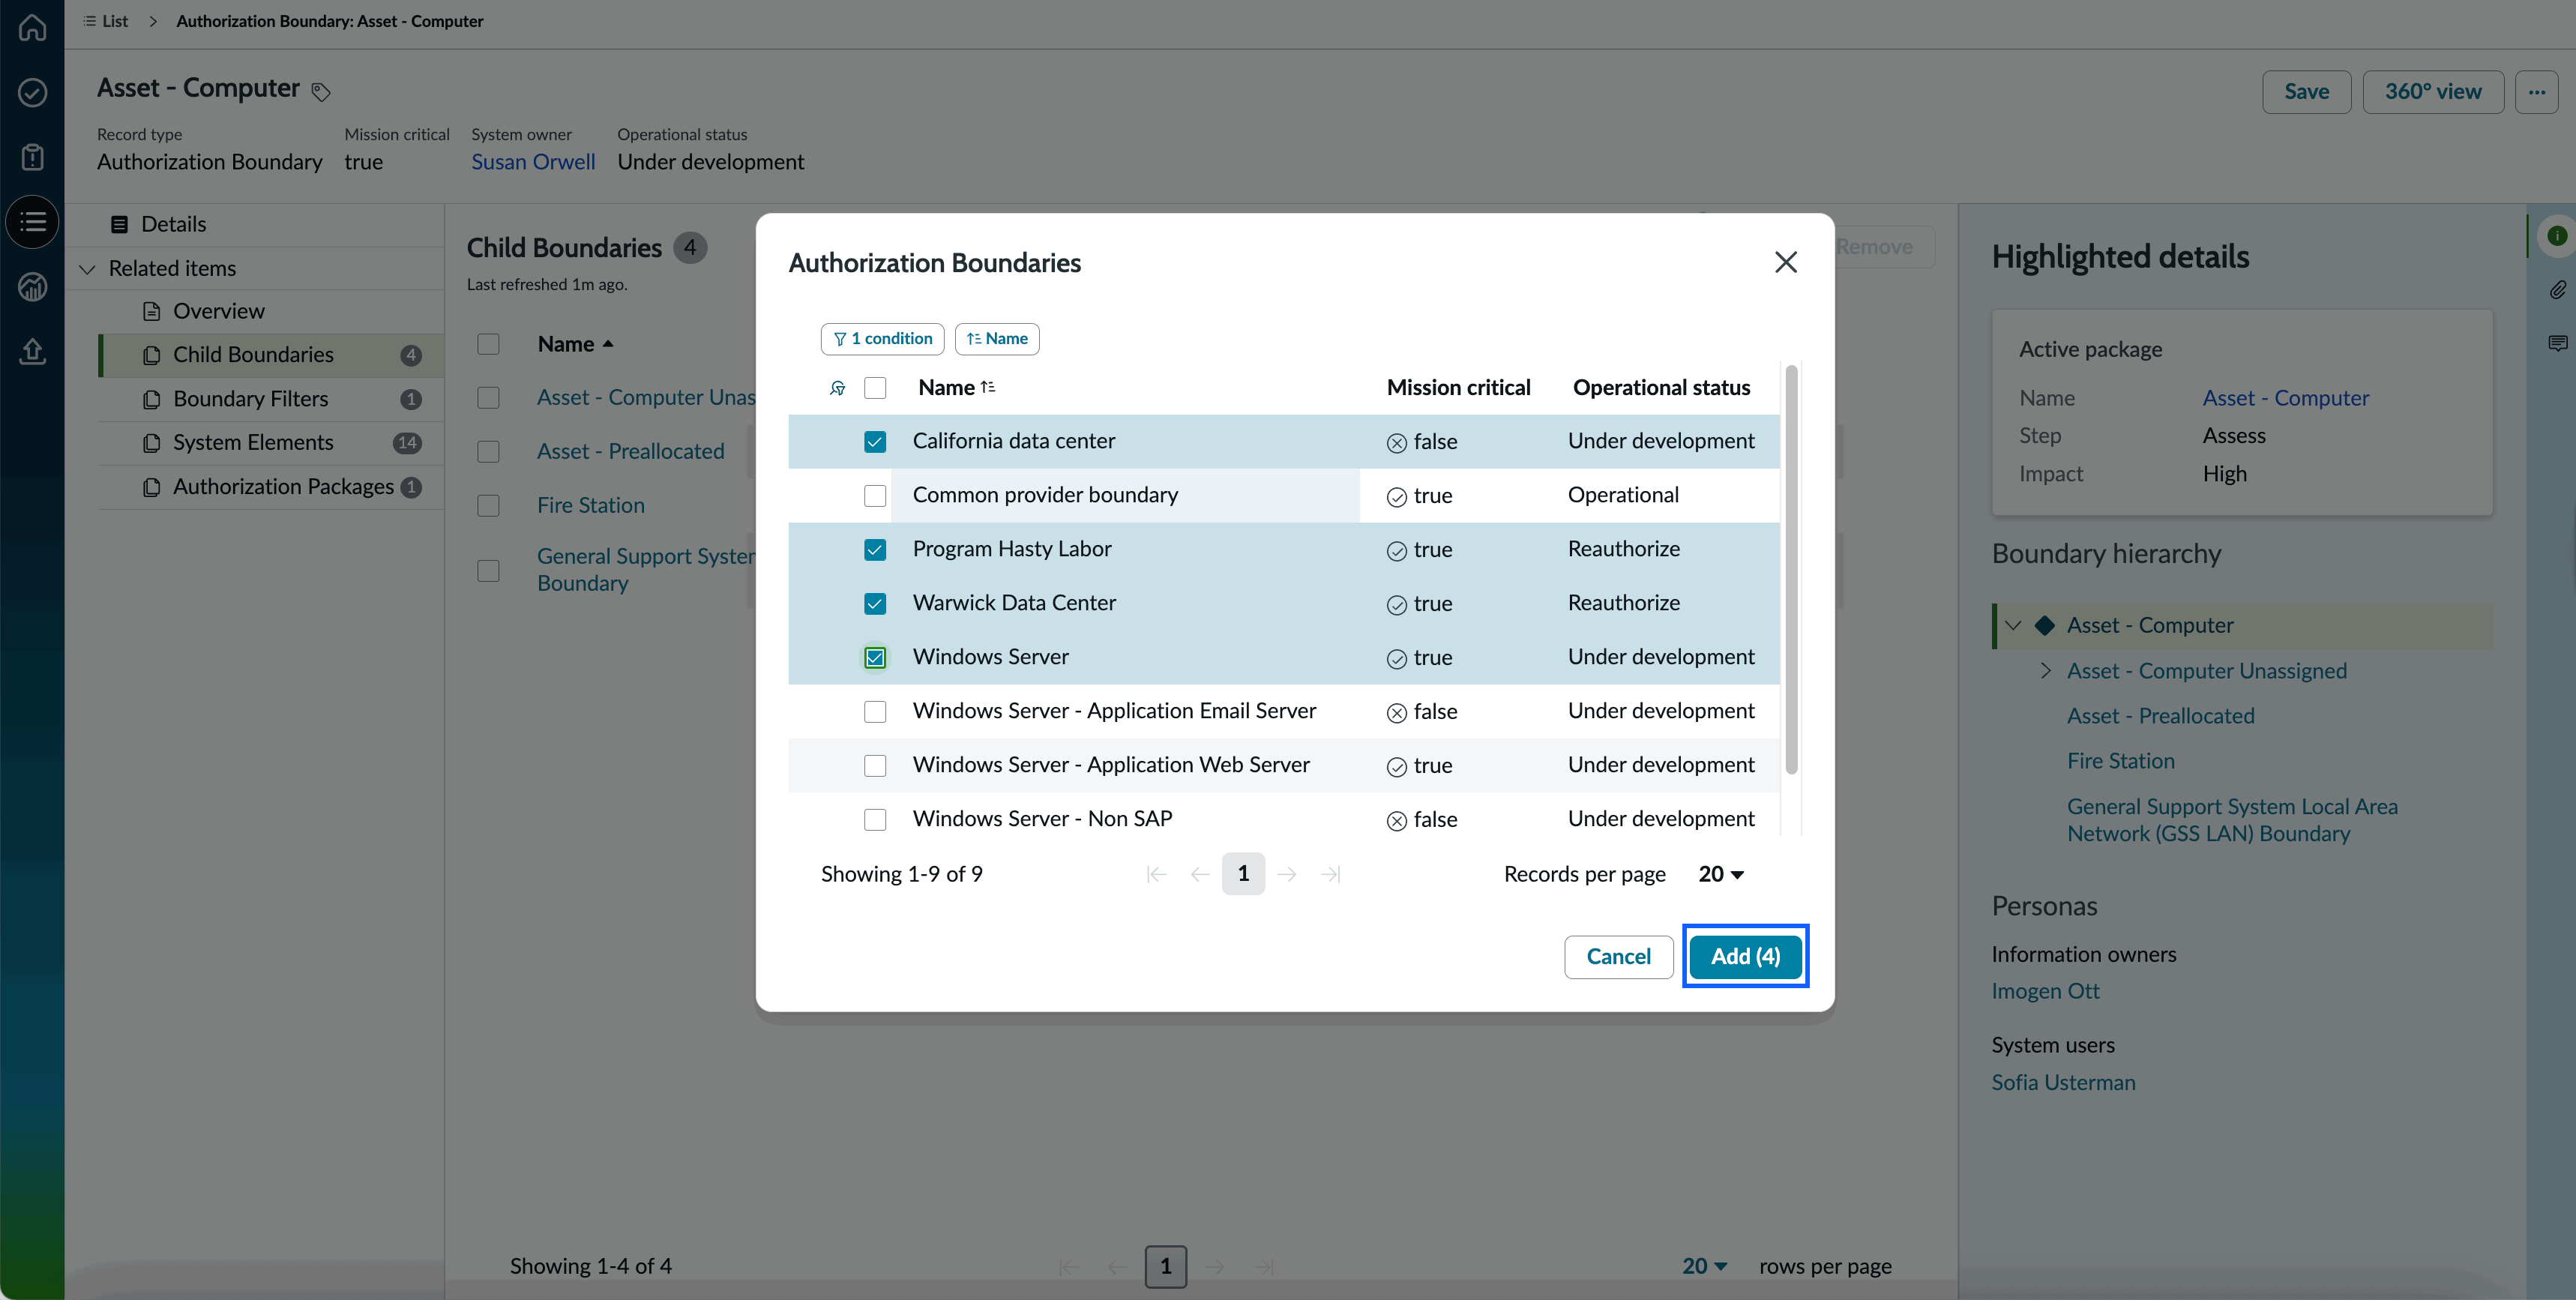Screen dimensions: 2576x1300
Task: Go to next page in Child Boundaries footer
Action: coord(1215,1267)
